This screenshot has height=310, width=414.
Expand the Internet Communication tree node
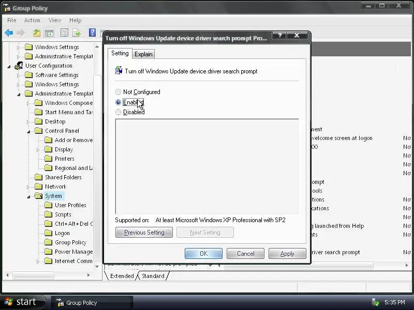click(x=38, y=261)
